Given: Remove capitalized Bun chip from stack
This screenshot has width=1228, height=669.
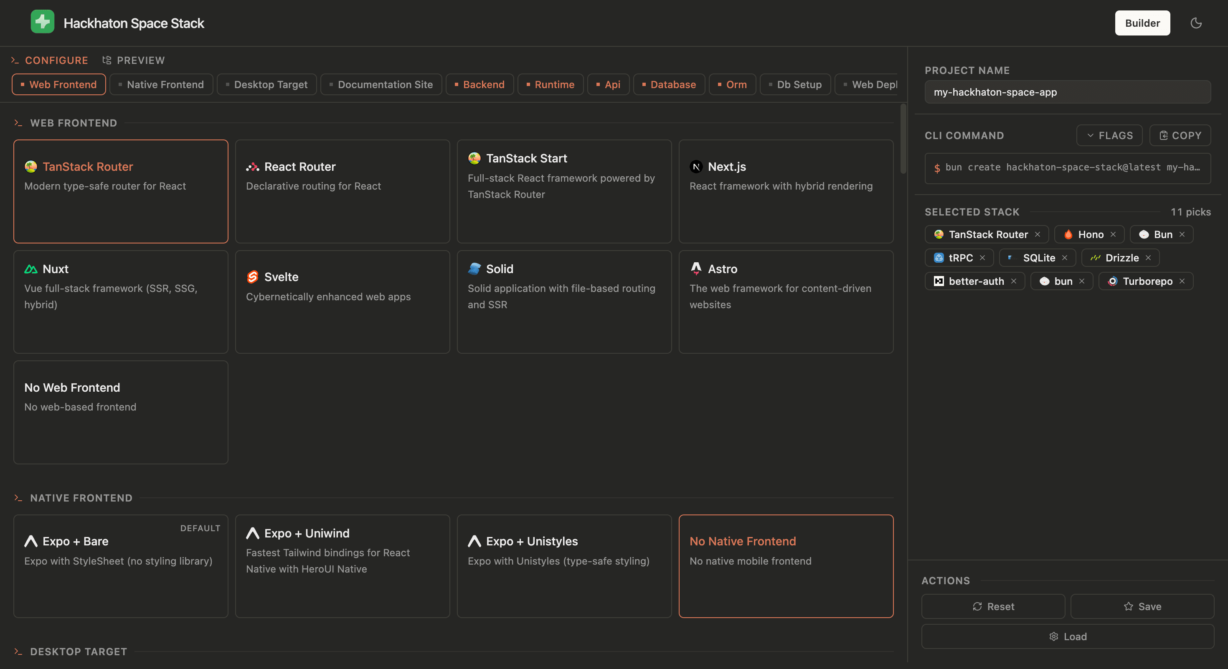Looking at the screenshot, I should click(1182, 234).
